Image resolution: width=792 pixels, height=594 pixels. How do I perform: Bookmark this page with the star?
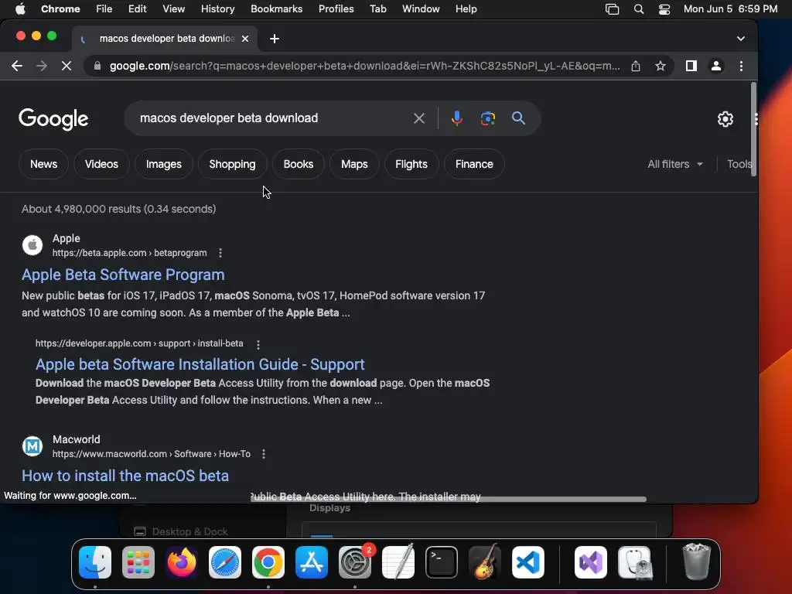coord(661,66)
